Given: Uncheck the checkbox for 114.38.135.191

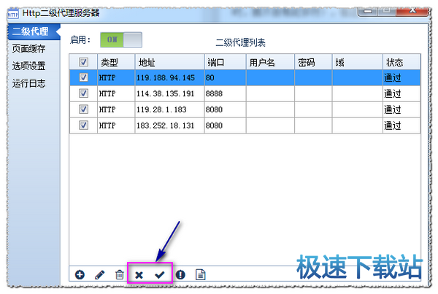Looking at the screenshot, I should [x=83, y=93].
